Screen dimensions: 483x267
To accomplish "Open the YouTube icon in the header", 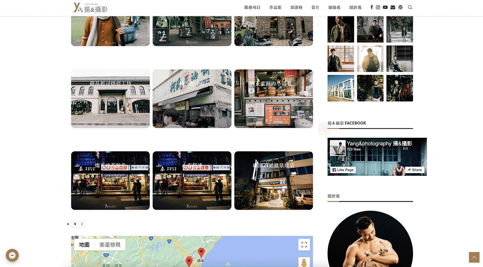I will (x=385, y=7).
